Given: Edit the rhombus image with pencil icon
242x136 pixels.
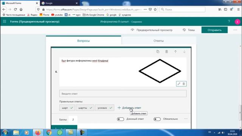Looking at the screenshot, I should [x=179, y=84].
